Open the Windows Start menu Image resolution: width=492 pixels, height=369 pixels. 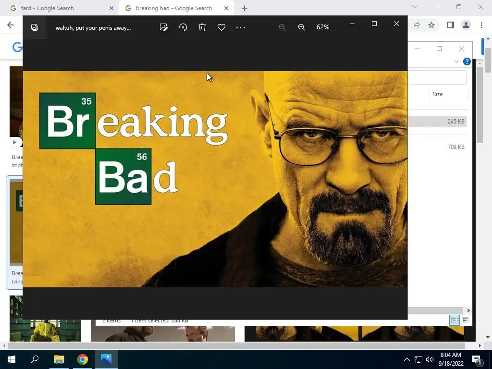tap(12, 359)
